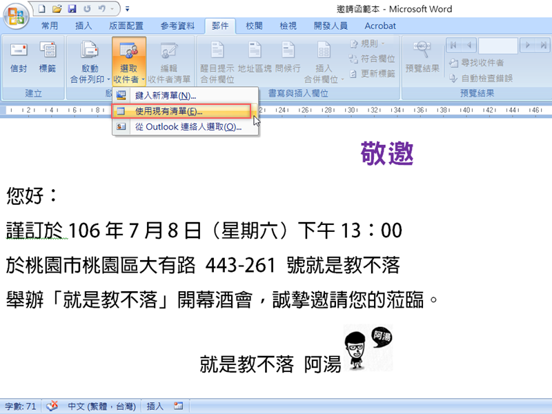
Task: Click the proofing errors status icon
Action: pos(52,406)
